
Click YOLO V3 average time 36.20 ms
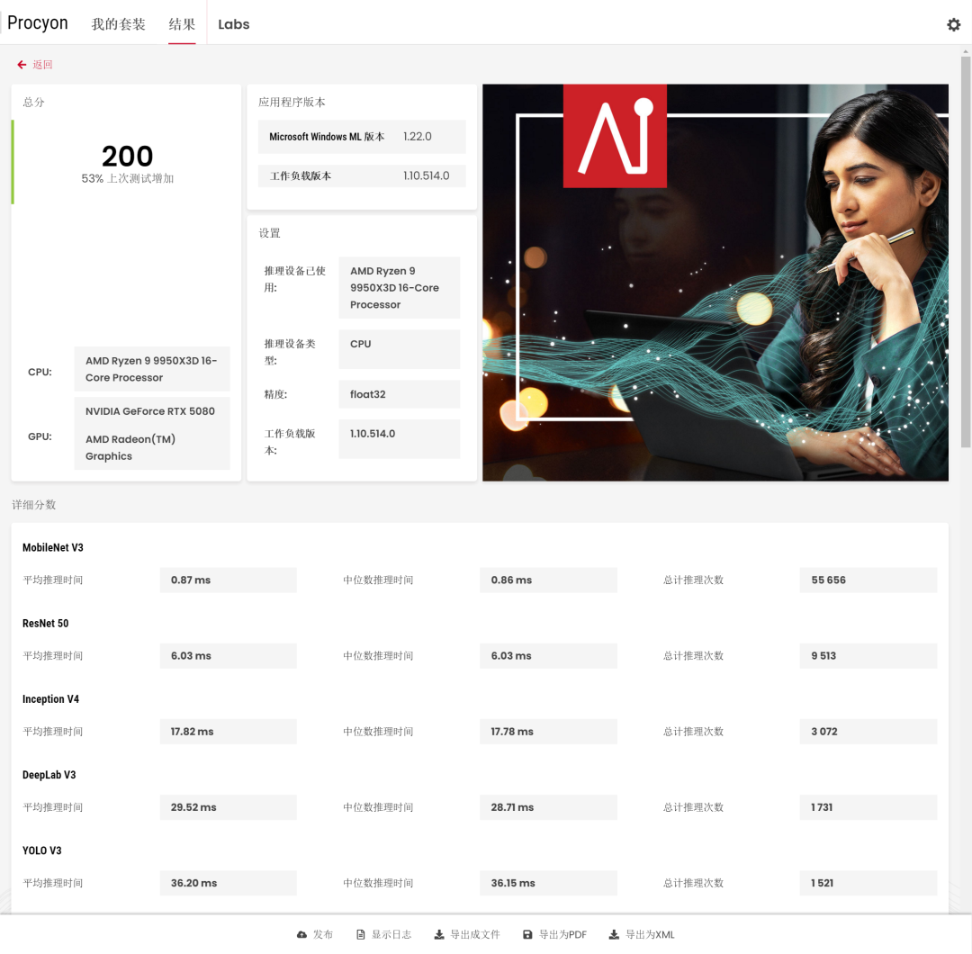click(x=228, y=883)
